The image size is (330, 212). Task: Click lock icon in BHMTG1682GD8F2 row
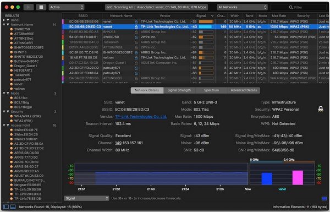[x=136, y=52]
